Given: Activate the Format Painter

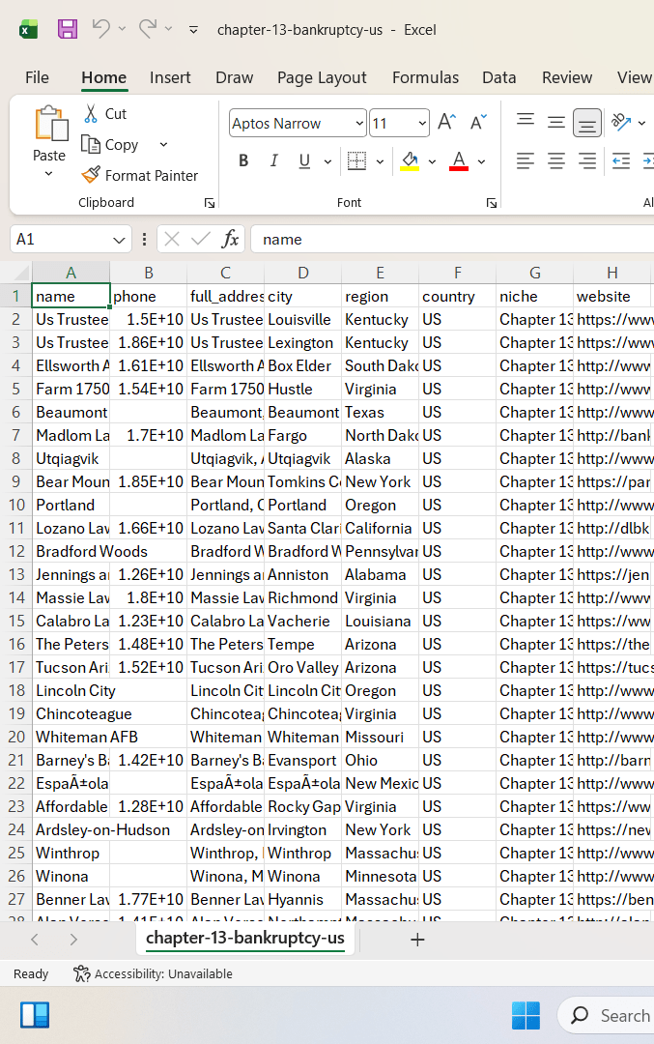Looking at the screenshot, I should tap(140, 175).
